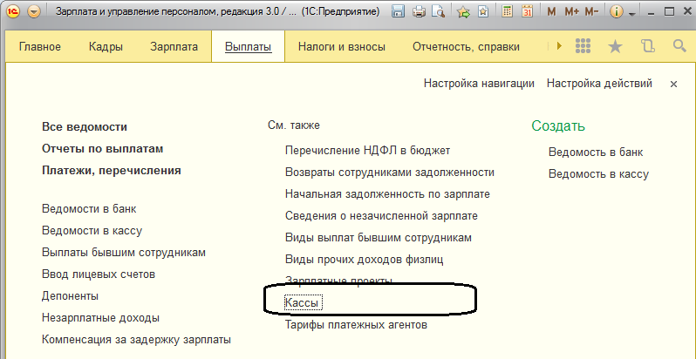Open Виды прочих доходов физлиц
The image size is (696, 359).
click(x=364, y=260)
